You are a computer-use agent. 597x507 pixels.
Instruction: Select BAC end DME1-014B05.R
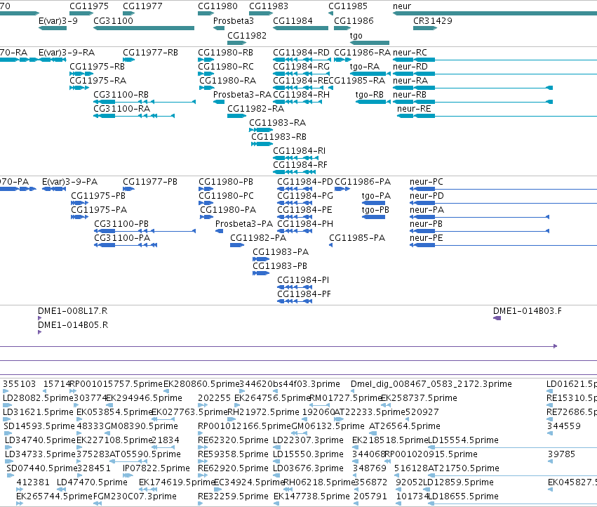pos(73,325)
